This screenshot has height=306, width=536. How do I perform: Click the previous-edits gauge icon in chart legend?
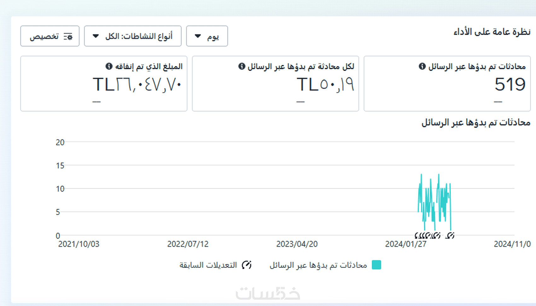[247, 265]
